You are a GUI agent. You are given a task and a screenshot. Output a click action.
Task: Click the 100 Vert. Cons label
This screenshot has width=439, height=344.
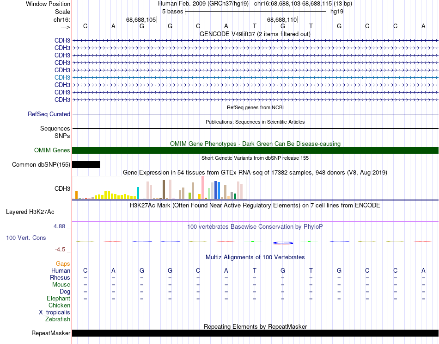[26, 238]
